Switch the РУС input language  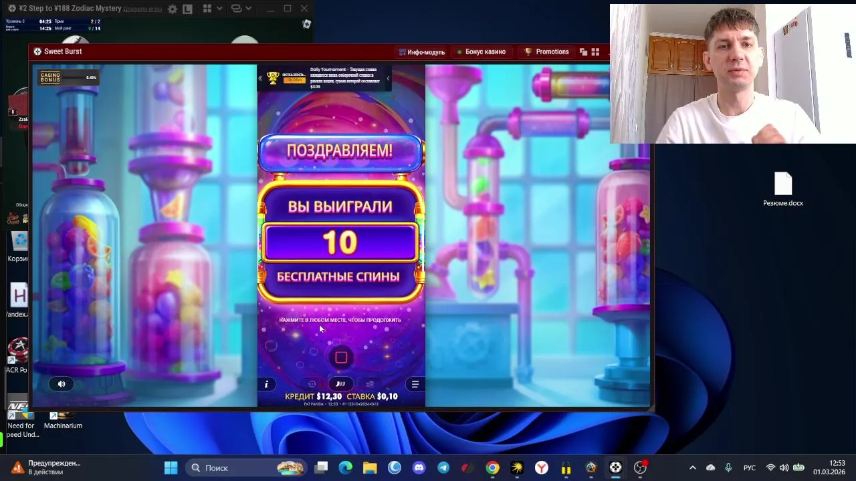pyautogui.click(x=750, y=468)
